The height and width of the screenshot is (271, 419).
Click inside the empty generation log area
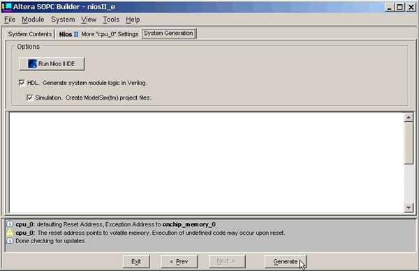click(x=206, y=162)
